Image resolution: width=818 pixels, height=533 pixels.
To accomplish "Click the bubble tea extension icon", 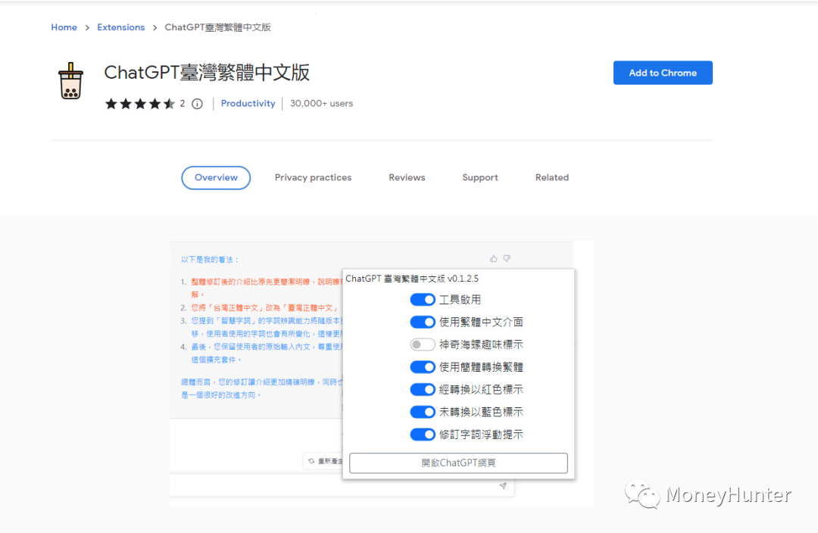I will point(70,81).
